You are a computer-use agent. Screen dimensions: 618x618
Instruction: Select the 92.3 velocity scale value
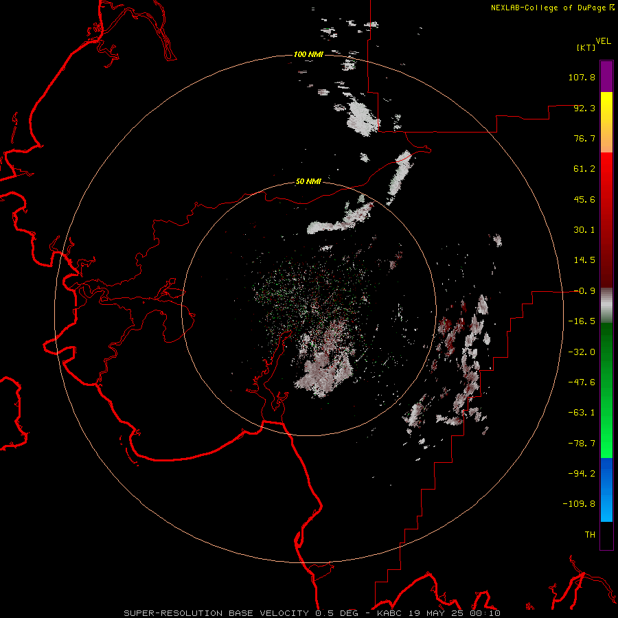click(584, 108)
